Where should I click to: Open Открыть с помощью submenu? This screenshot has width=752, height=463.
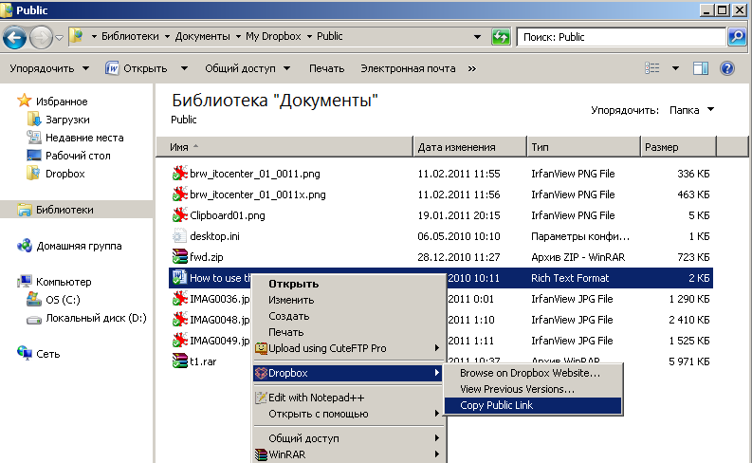(x=348, y=414)
